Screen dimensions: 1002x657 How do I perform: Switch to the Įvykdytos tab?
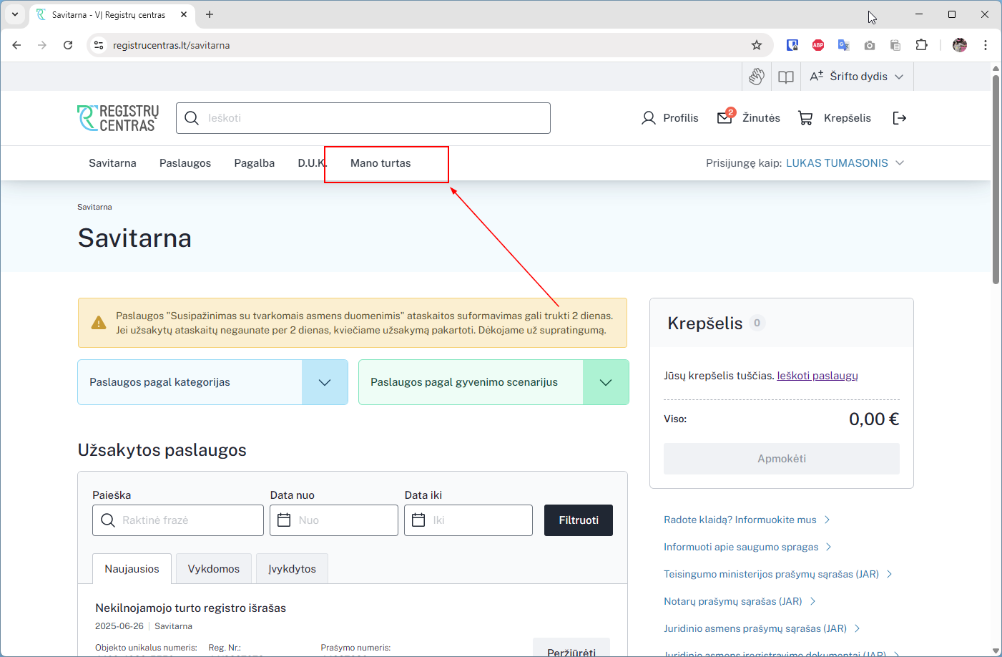tap(292, 569)
